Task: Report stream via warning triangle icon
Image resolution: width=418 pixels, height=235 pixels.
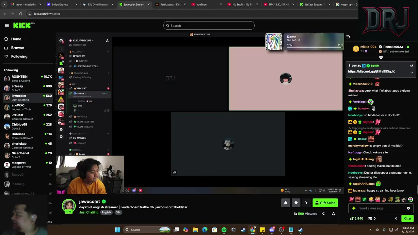Action: click(x=333, y=214)
